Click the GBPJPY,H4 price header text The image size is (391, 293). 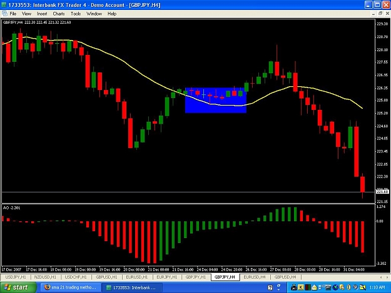click(37, 22)
